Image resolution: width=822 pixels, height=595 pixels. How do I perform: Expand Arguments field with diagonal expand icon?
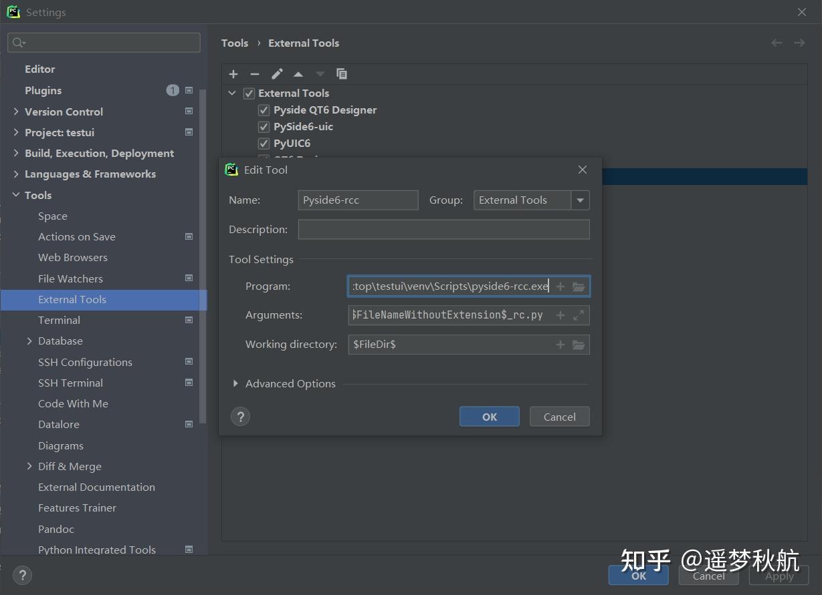578,315
